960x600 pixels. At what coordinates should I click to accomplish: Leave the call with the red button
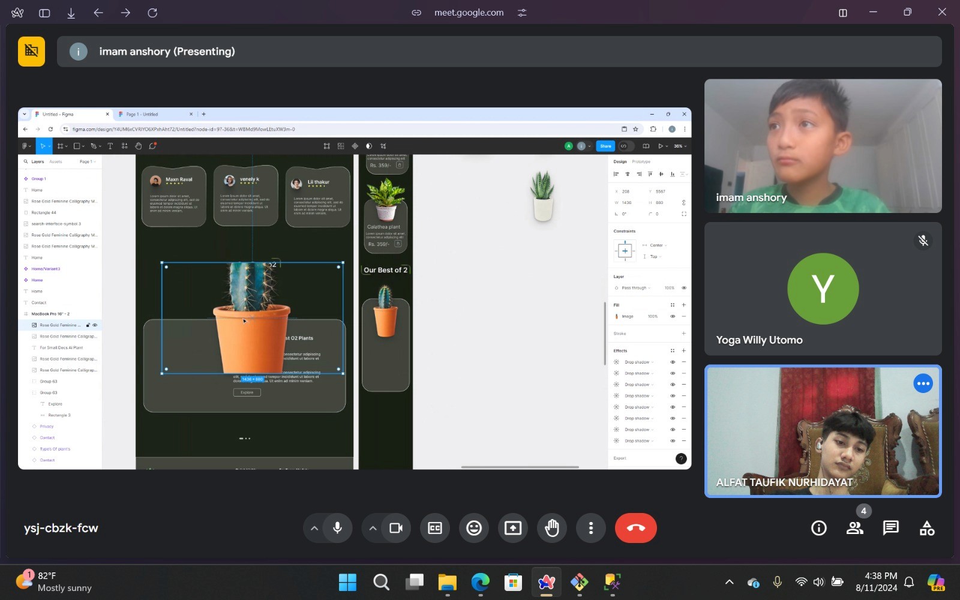click(x=636, y=528)
